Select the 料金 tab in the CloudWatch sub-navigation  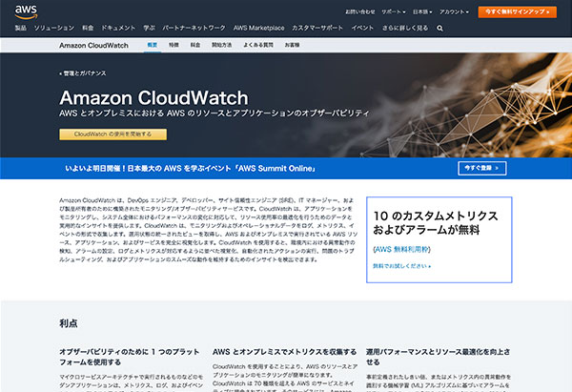tap(195, 45)
